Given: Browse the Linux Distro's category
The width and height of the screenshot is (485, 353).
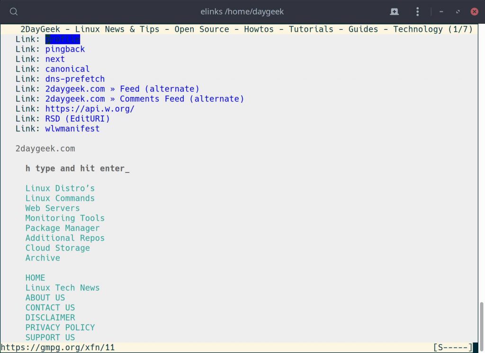Looking at the screenshot, I should [x=60, y=188].
